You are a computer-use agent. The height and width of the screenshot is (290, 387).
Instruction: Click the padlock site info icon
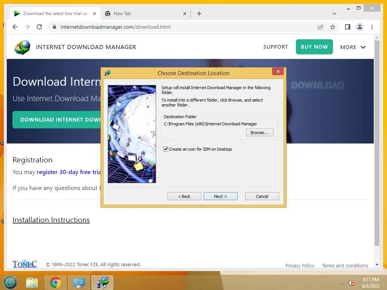(54, 27)
